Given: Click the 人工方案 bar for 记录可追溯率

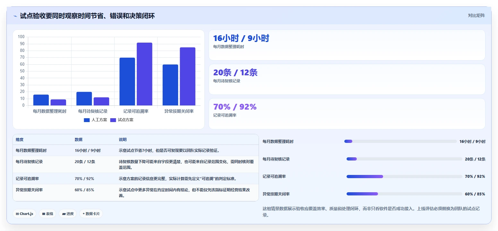Looking at the screenshot, I should 127,81.
